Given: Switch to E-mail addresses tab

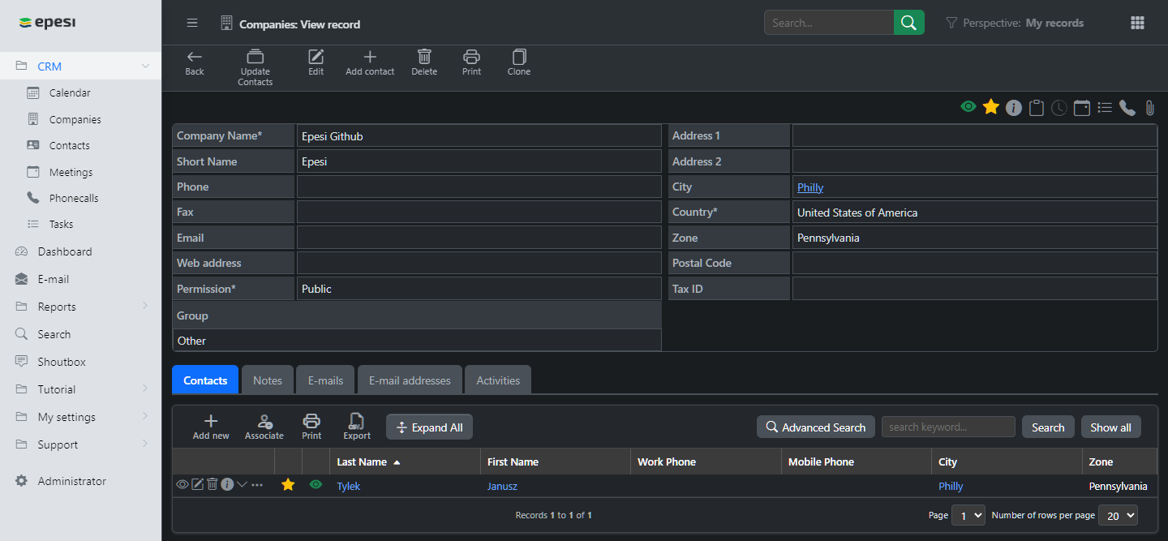Looking at the screenshot, I should 410,380.
